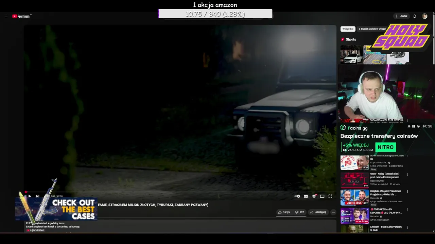Open options menu for Oxon Kulisy video
Screen dimensions: 435x244
407,174
